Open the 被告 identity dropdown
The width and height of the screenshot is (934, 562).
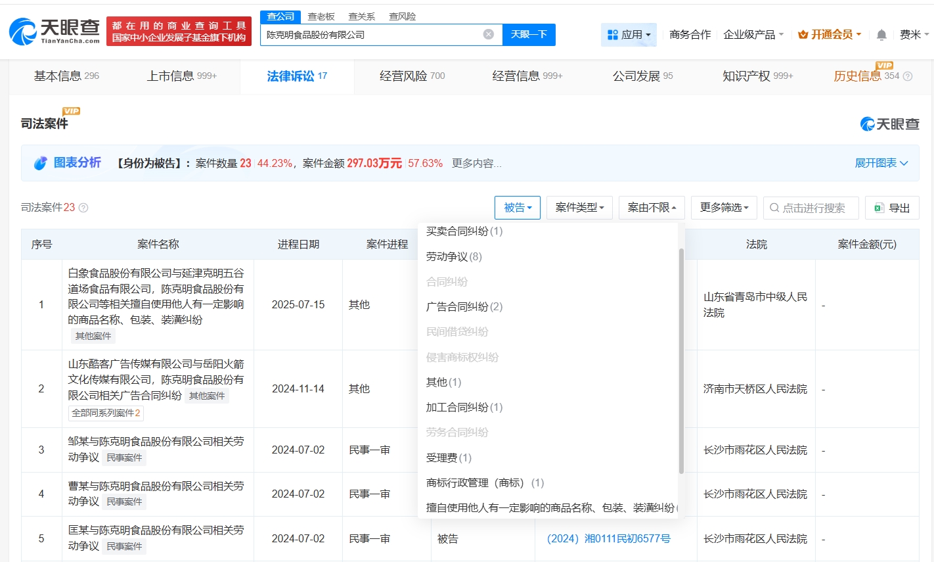tap(518, 208)
